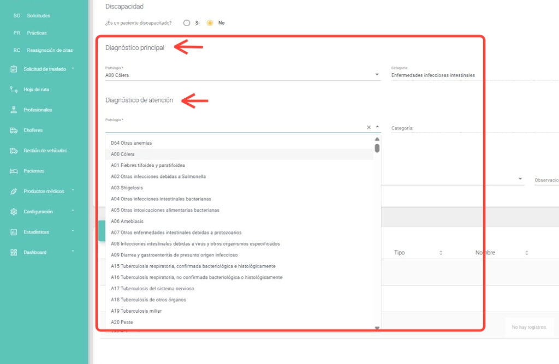
Task: Sort the table by the Tipo column
Action: click(441, 253)
